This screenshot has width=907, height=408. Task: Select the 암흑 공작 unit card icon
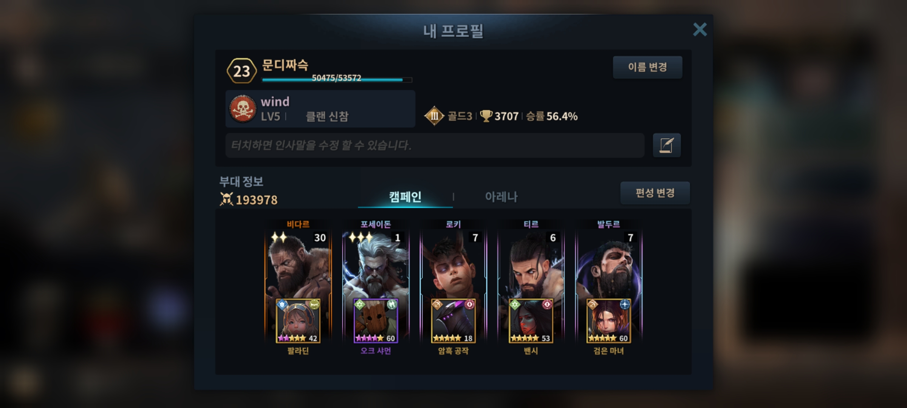pos(453,321)
